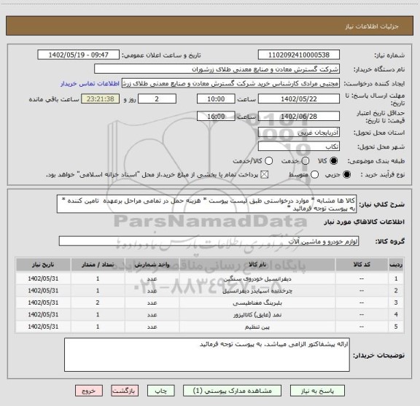Open اطلاعات تماس خریدار link

tap(90, 84)
